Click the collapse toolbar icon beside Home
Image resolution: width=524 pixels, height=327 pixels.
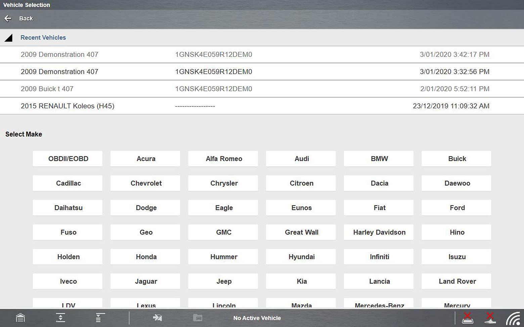[x=60, y=318]
